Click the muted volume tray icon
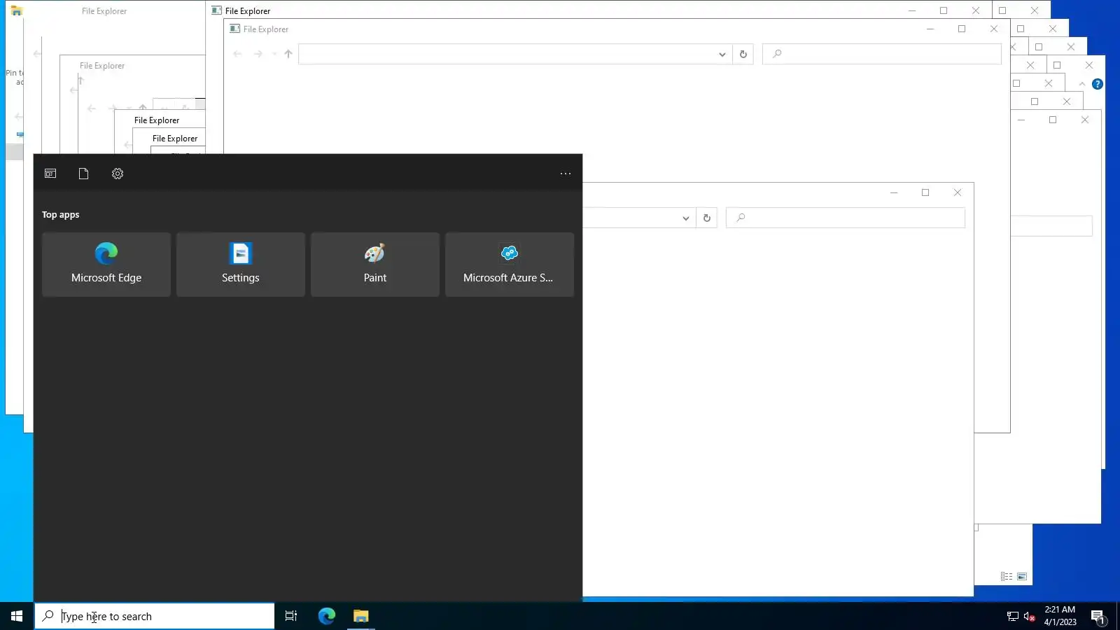 (1029, 617)
